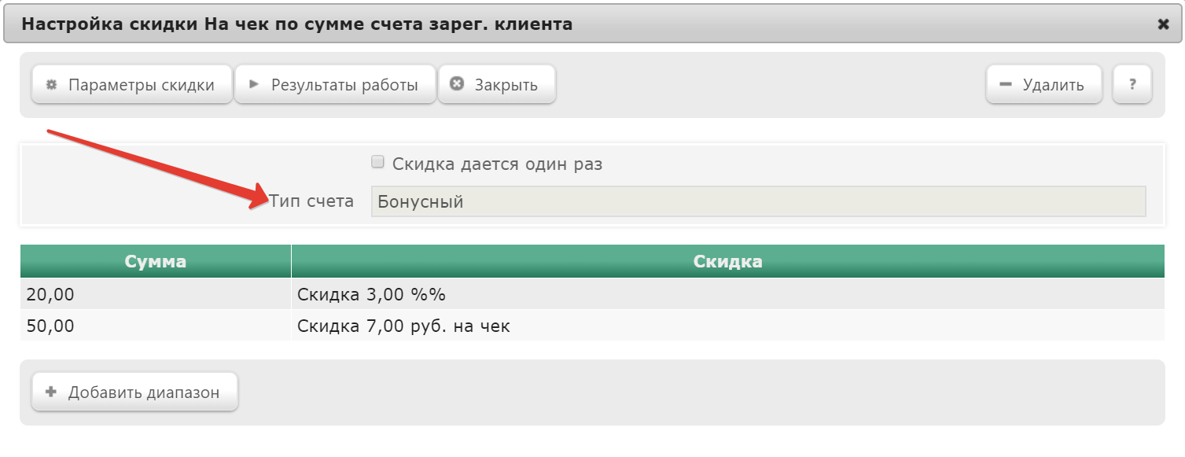Viewport: 1185px width, 457px height.
Task: Click the gear icon beside Параметры скидки
Action: coord(52,84)
